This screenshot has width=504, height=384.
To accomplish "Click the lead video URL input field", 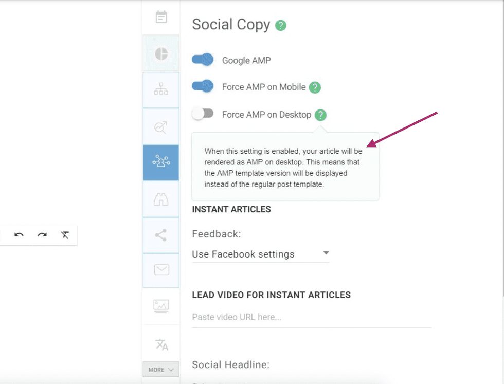I will click(x=311, y=317).
